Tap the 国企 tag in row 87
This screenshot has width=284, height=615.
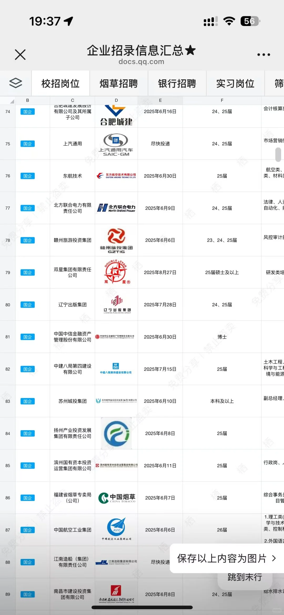(x=28, y=530)
